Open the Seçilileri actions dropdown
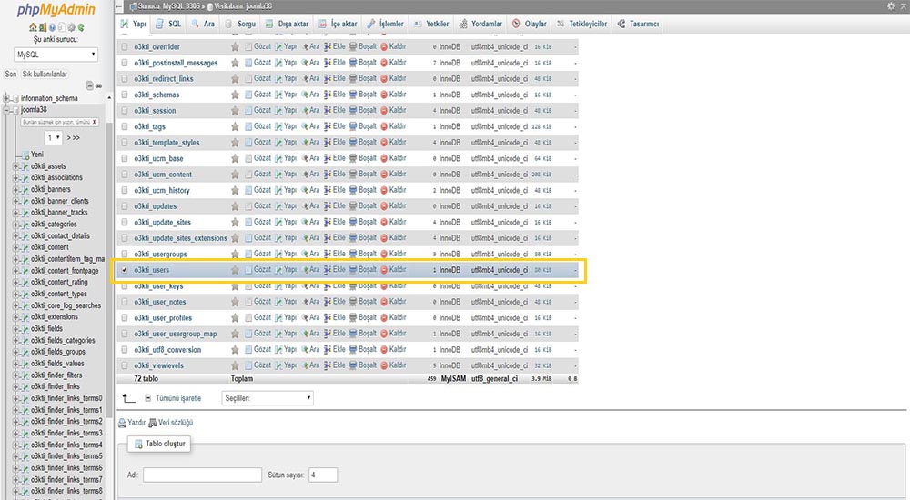 [268, 398]
